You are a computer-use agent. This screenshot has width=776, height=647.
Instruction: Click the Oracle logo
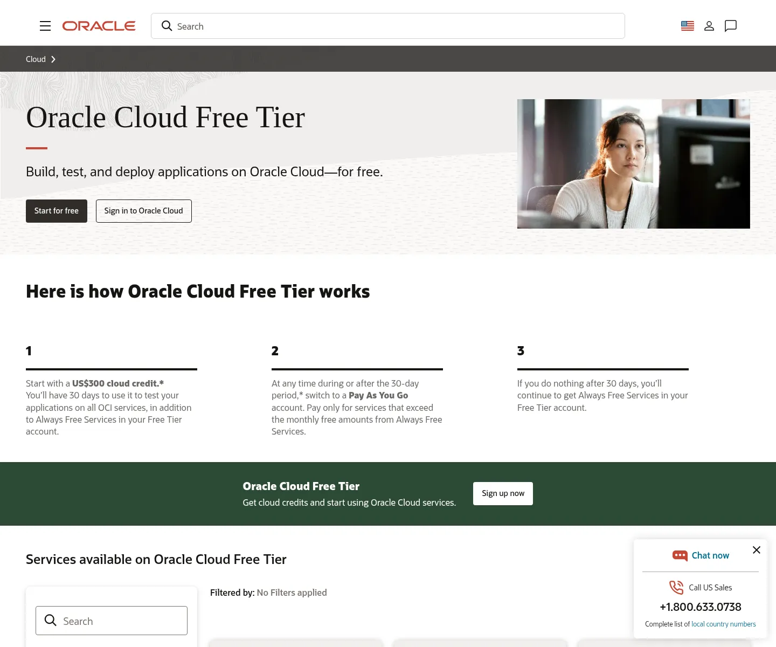pyautogui.click(x=99, y=26)
